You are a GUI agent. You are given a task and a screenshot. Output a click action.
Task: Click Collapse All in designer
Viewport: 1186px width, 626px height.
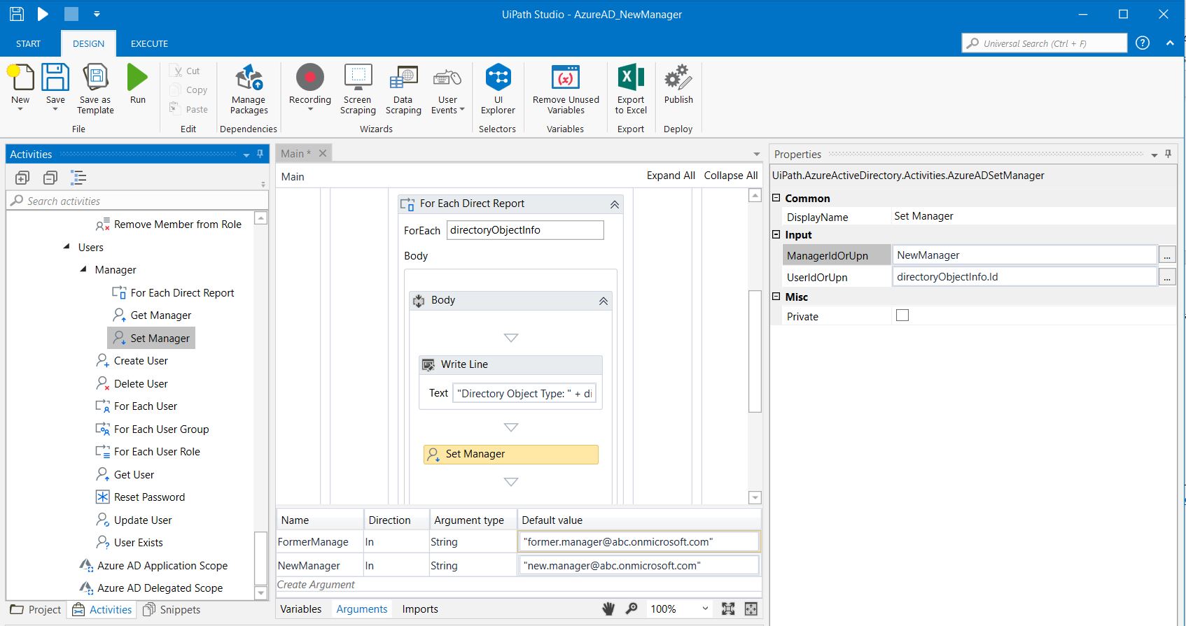pos(731,176)
